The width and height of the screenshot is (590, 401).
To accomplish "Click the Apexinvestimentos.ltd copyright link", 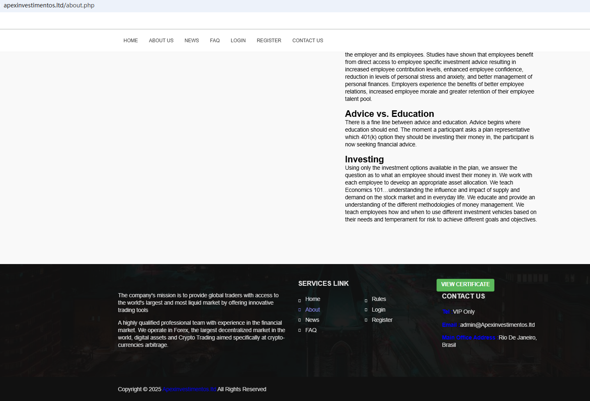I will (x=189, y=390).
